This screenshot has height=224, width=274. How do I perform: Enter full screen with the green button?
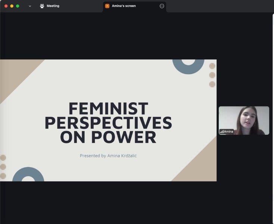18,6
